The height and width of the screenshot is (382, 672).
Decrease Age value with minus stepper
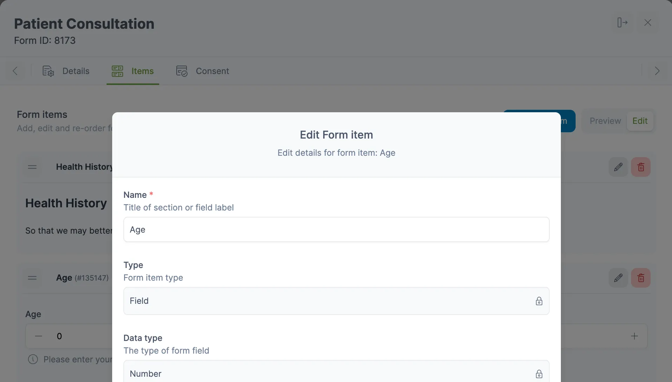[x=39, y=336]
